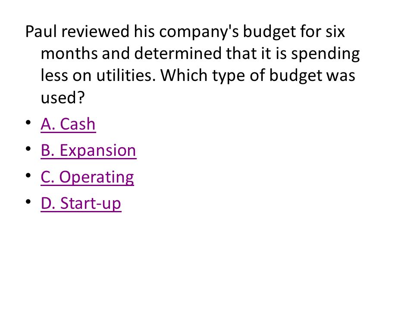This screenshot has height=310, width=414.
Task: Click the word 'company's' in the question
Action: pos(199,32)
